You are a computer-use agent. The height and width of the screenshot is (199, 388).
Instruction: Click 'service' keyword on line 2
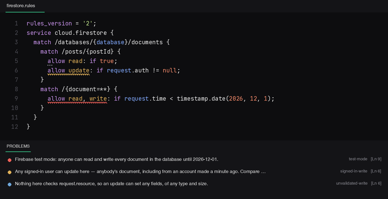(x=39, y=33)
